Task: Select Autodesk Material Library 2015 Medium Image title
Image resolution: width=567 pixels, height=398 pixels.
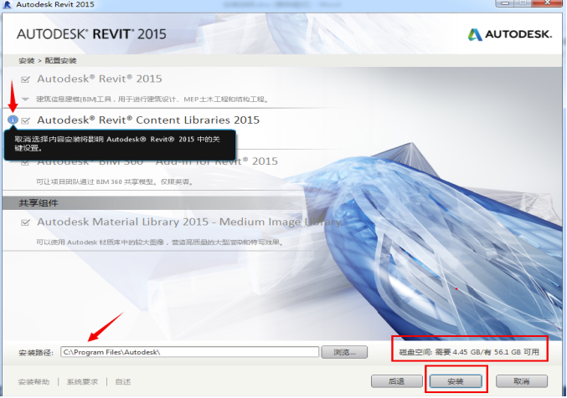Action: [x=189, y=222]
